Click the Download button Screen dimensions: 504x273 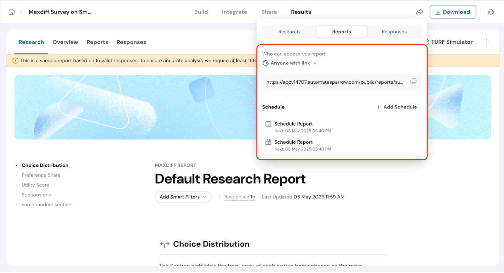[453, 12]
